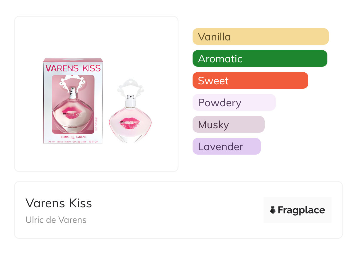The width and height of the screenshot is (357, 253).
Task: Click the ULRIC DE VARENS text on the box
Action: (73, 136)
